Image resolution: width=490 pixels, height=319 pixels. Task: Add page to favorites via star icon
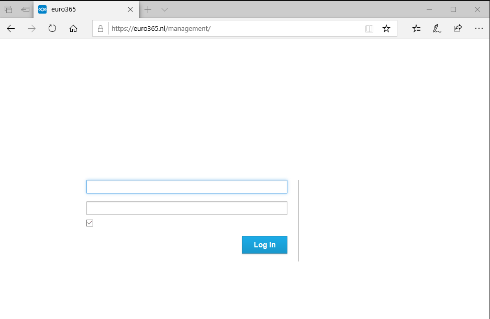click(x=386, y=29)
